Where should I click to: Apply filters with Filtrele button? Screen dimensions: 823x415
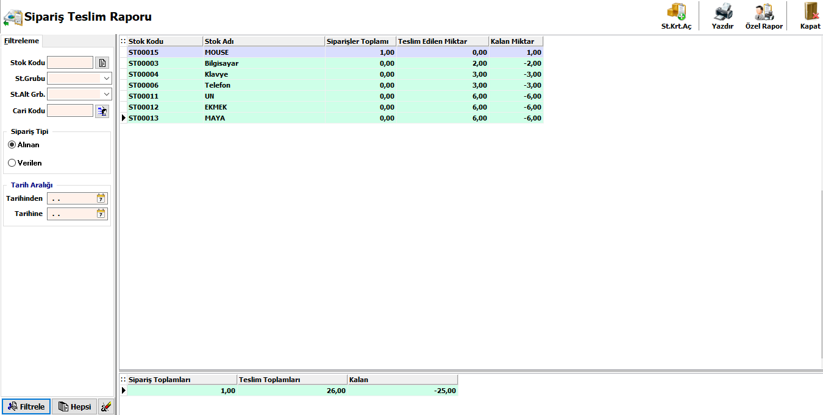[x=26, y=406]
